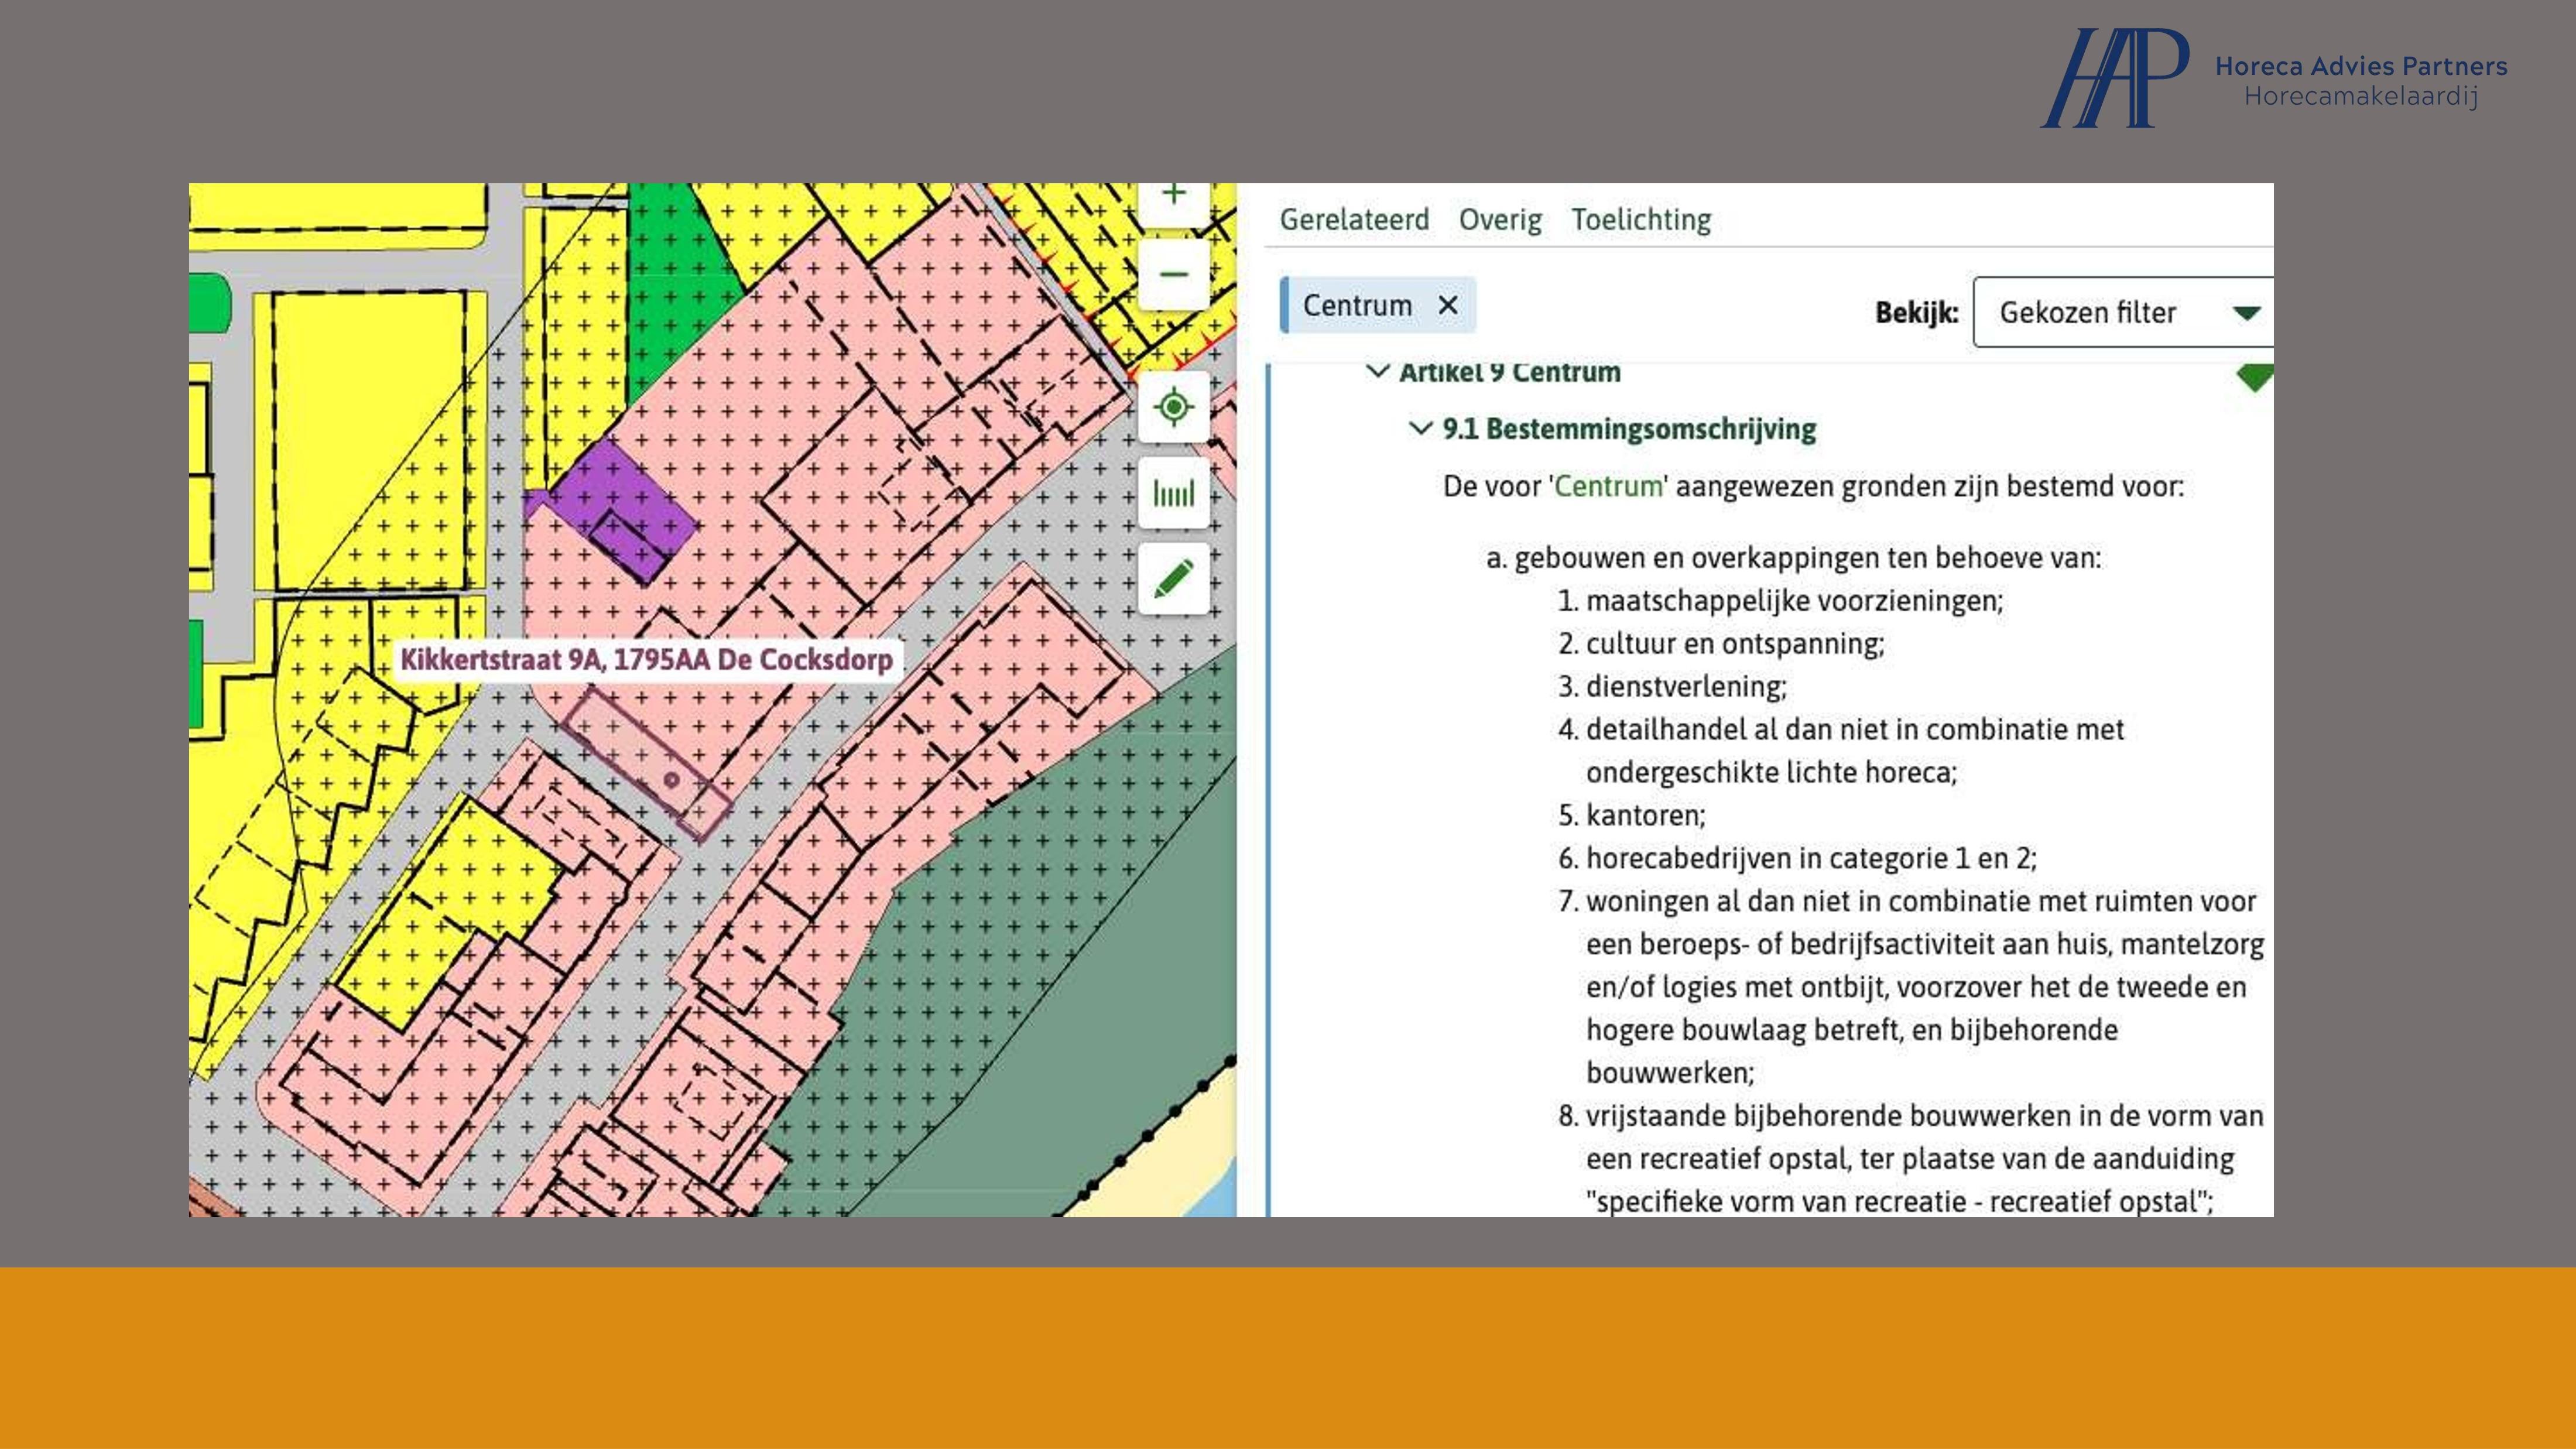Screen dimensions: 2576x1449
Task: Open the Toelichting tab
Action: click(1640, 220)
